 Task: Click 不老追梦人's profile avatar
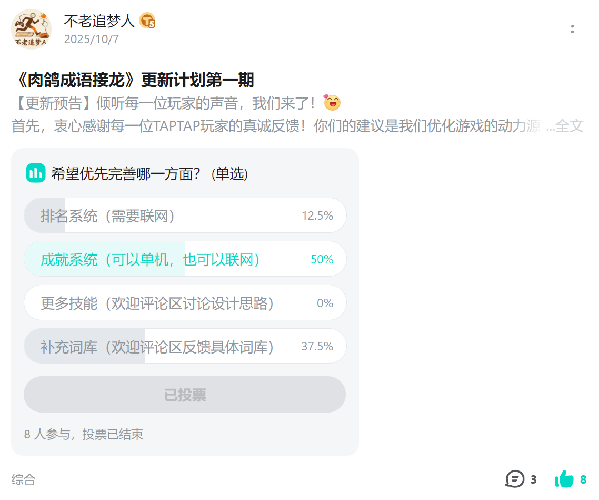tap(31, 30)
